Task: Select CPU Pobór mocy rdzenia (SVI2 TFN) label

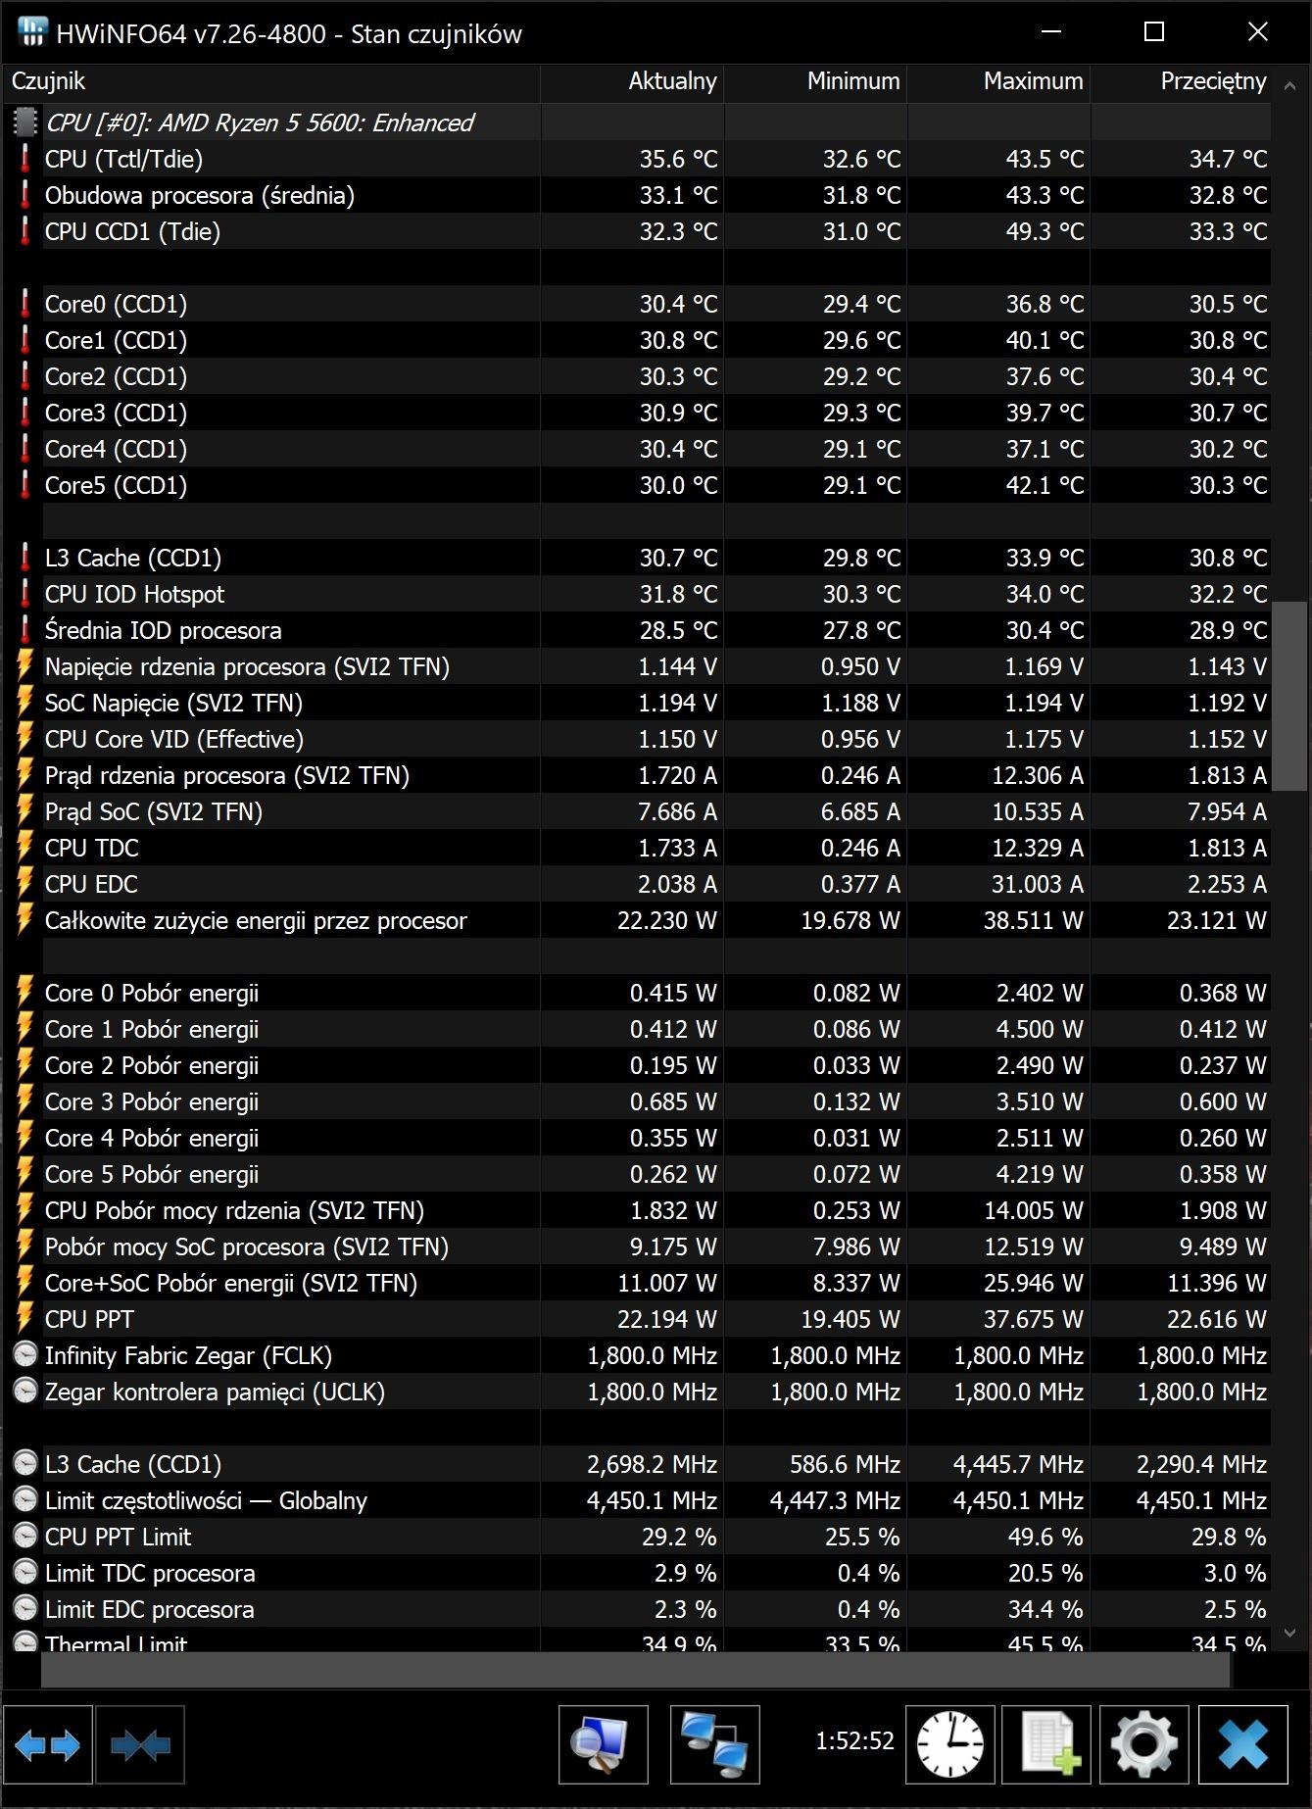Action: coord(234,1210)
